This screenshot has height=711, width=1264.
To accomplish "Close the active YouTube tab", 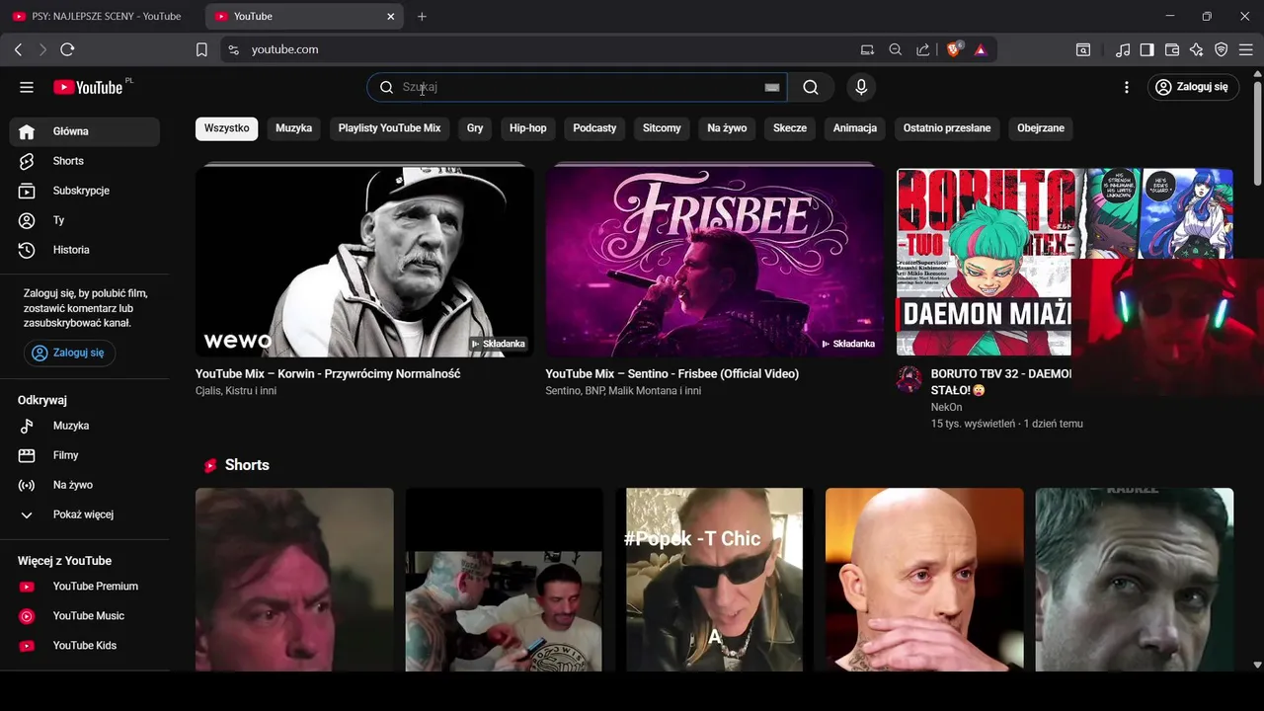I will (390, 16).
